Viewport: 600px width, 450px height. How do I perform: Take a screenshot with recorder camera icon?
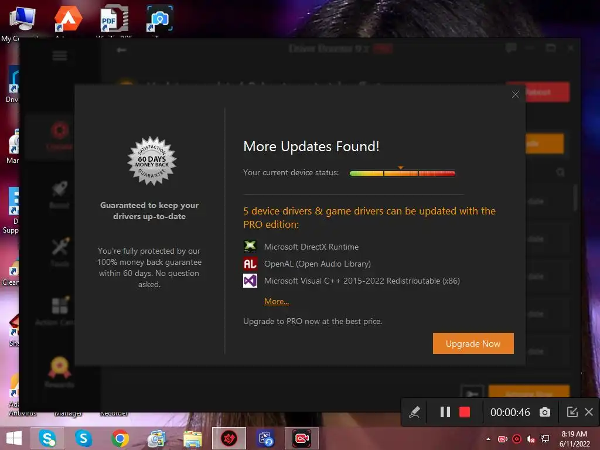point(545,412)
